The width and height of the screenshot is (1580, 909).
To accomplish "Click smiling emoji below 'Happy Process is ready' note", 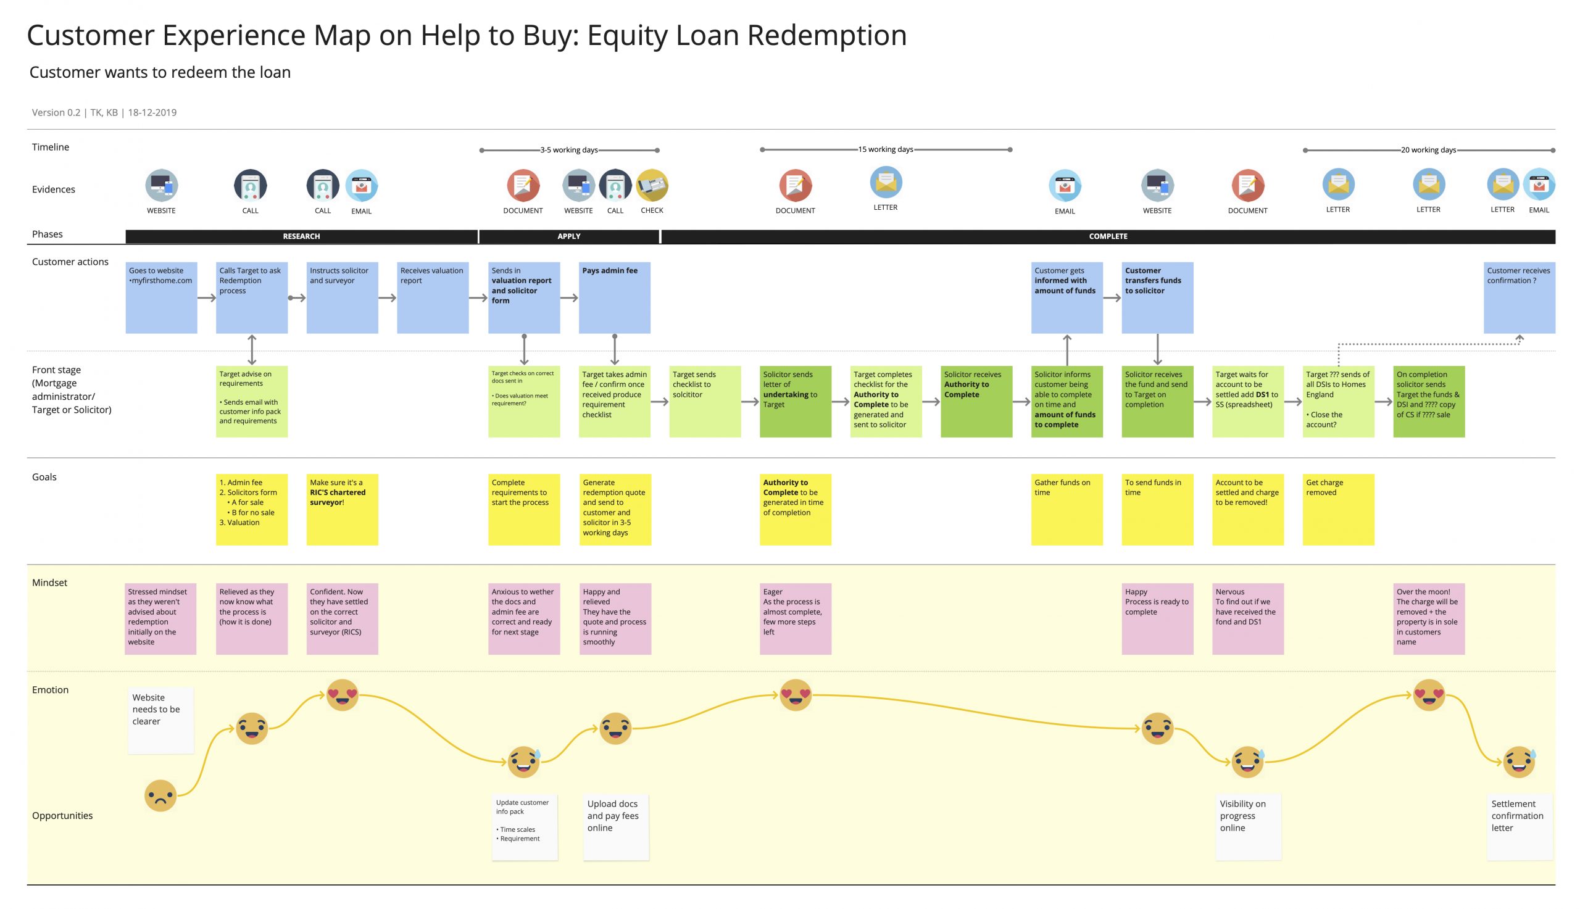I will coord(1157,729).
